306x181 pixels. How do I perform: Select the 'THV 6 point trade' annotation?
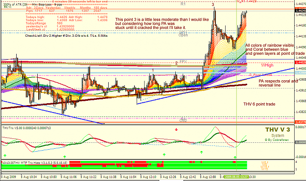click(259, 104)
